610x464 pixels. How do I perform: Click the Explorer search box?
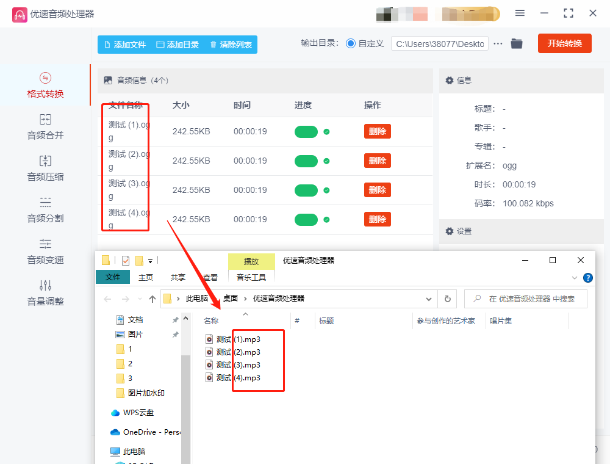click(526, 299)
